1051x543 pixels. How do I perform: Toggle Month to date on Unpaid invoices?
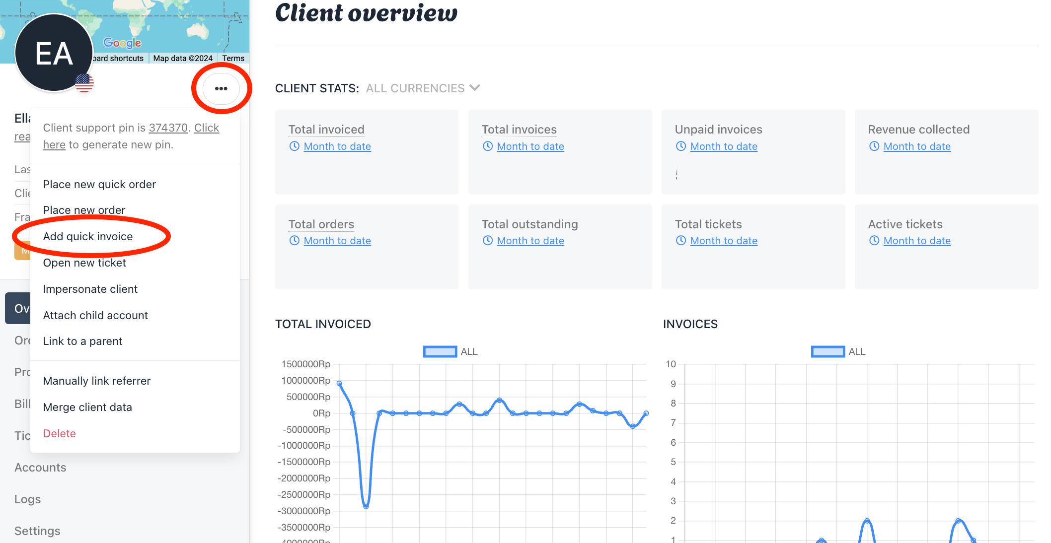pyautogui.click(x=723, y=146)
